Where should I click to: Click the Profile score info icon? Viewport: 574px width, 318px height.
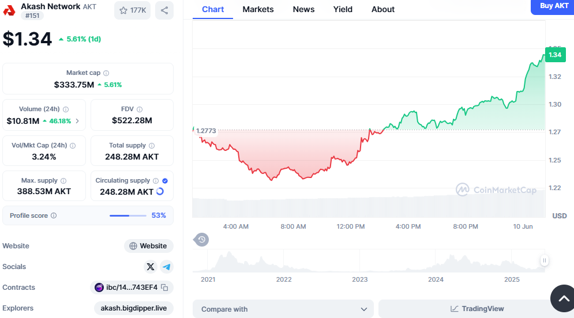pos(54,215)
